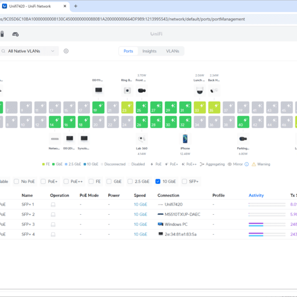Click the 10 GbE speed link for SFP+ 4

(141, 235)
